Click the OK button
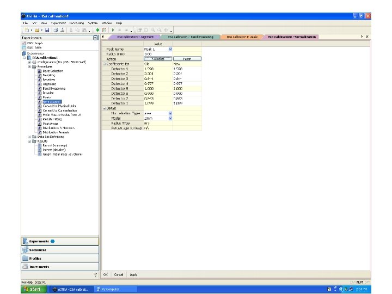Image resolution: width=392 pixels, height=294 pixels. [106, 275]
